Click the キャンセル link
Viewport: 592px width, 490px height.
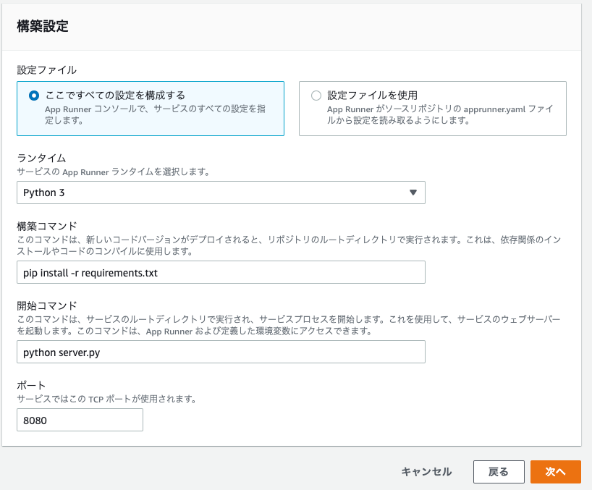[x=426, y=471]
